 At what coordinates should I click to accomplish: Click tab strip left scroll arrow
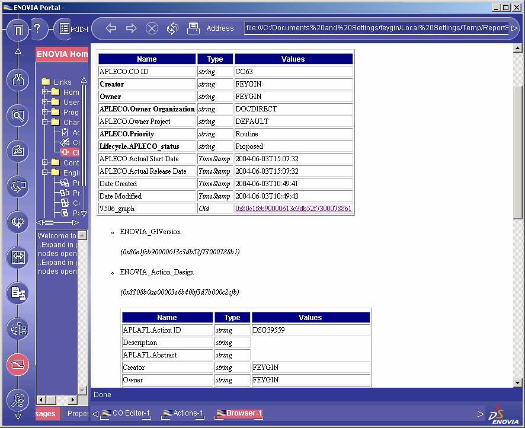pyautogui.click(x=95, y=414)
